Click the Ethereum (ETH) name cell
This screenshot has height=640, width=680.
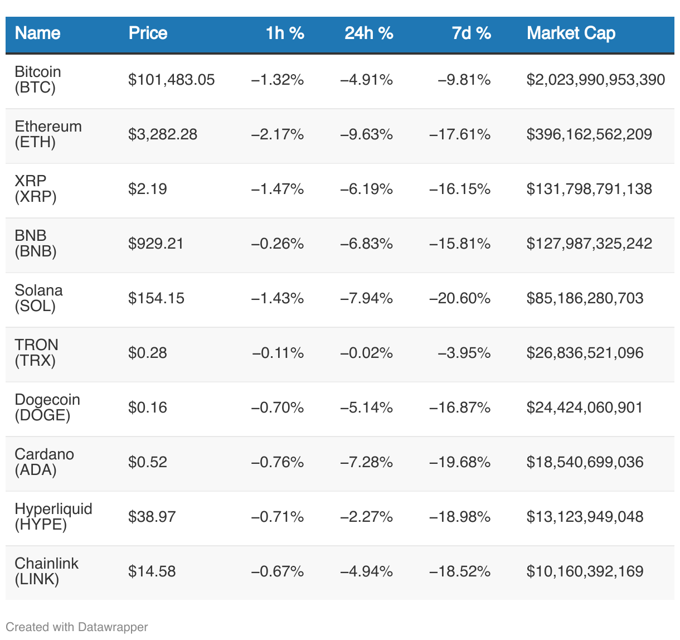click(x=48, y=134)
